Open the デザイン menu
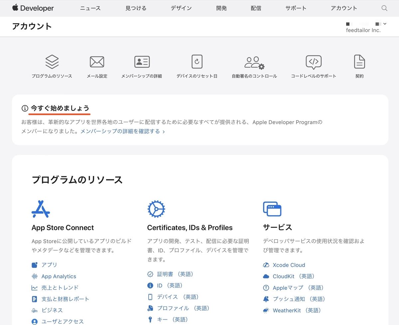This screenshot has width=399, height=325. [x=181, y=8]
